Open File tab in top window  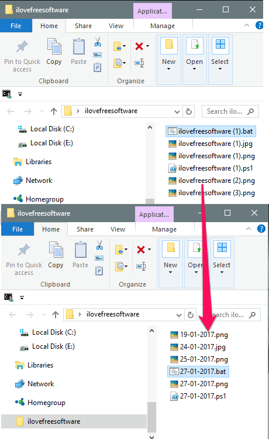coord(16,26)
